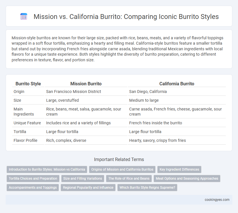This screenshot has height=213, width=238.
Task: Click the 'San Francisco Mission District' cell
Action: click(x=86, y=92)
